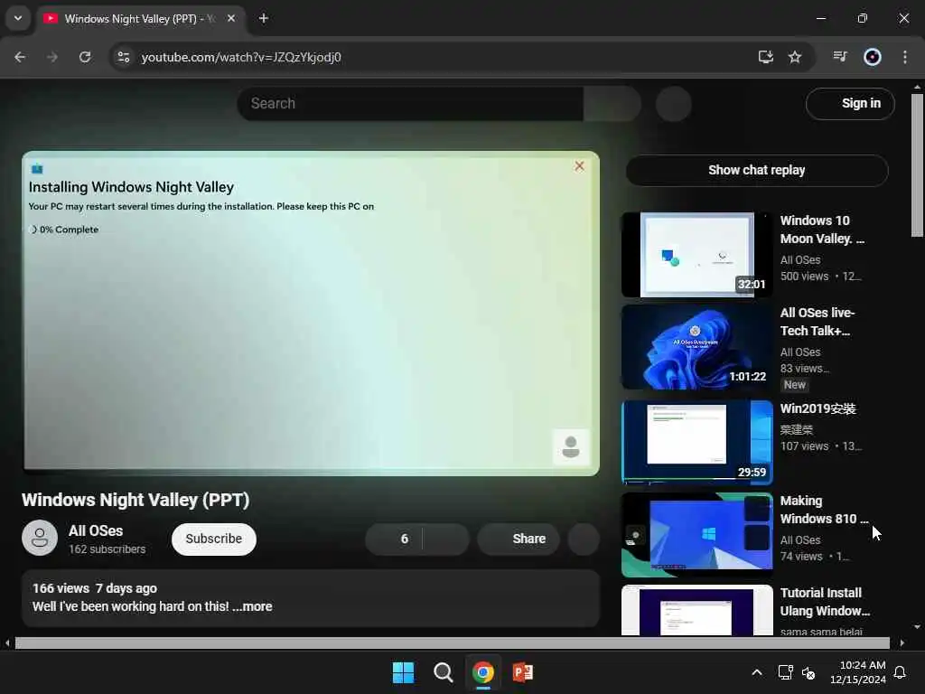Click the YouTube Search field
Screen dimensions: 925x694
[x=411, y=104]
